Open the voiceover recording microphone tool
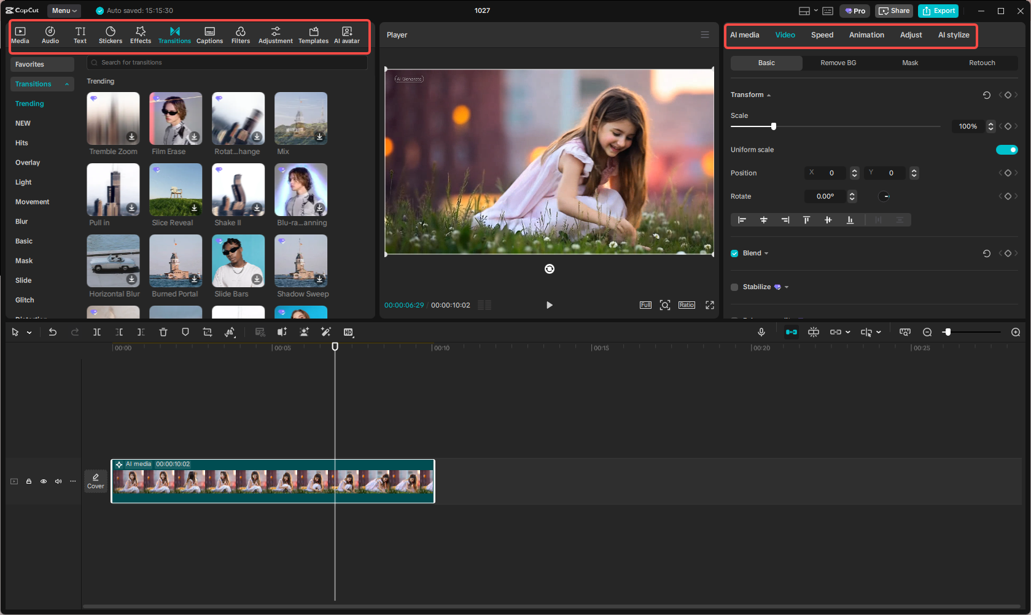Screen dimensions: 1031x615 [x=761, y=332]
